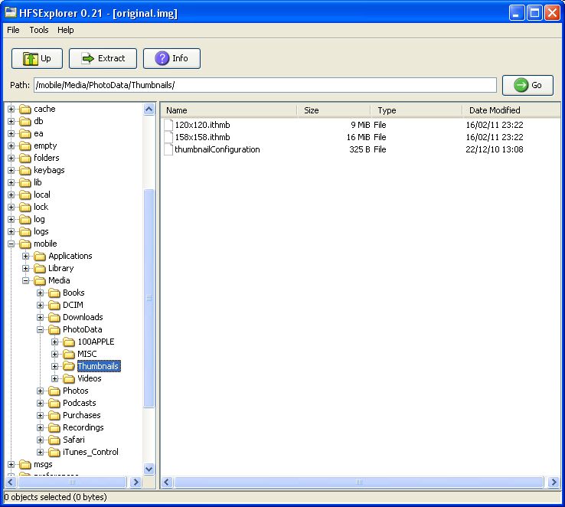Image resolution: width=565 pixels, height=507 pixels.
Task: Select the Downloads folder icon
Action: (54, 318)
